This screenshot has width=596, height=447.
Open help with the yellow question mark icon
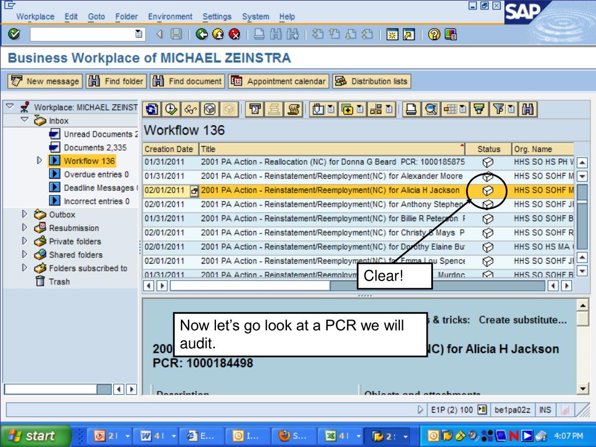pos(434,34)
